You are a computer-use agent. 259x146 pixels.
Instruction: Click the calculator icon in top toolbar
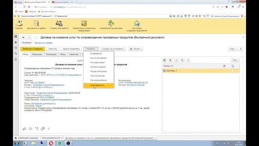186,16
